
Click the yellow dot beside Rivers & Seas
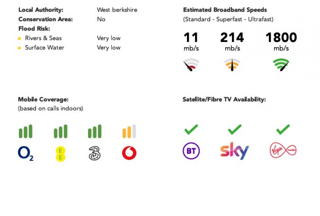(19, 39)
